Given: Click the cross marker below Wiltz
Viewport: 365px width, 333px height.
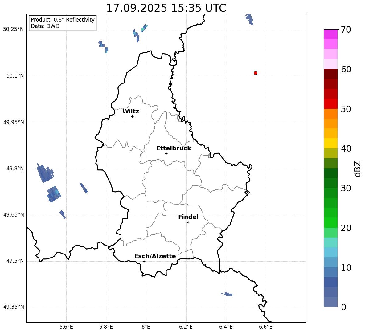Looking at the screenshot, I should [133, 116].
